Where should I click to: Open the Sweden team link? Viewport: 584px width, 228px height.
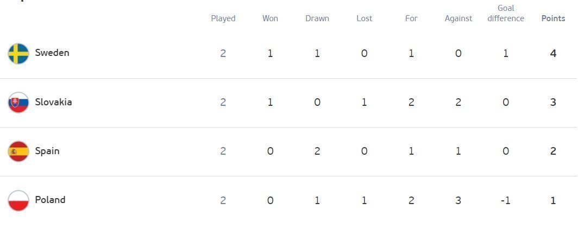pyautogui.click(x=52, y=53)
